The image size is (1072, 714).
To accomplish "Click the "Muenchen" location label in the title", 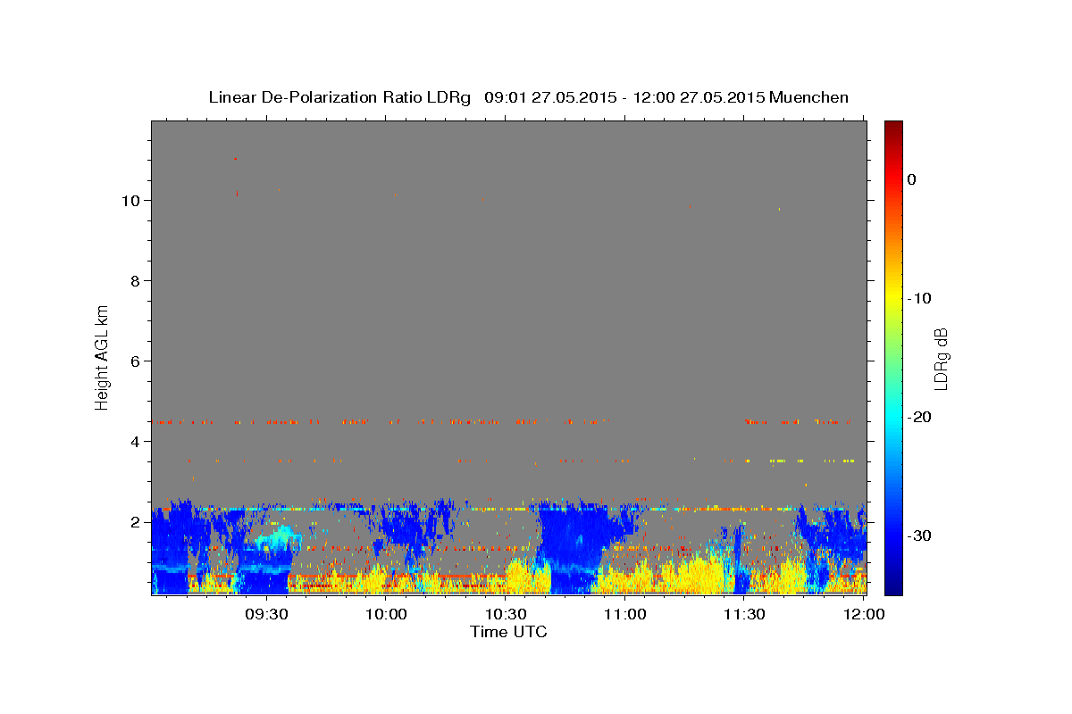I will pyautogui.click(x=809, y=97).
